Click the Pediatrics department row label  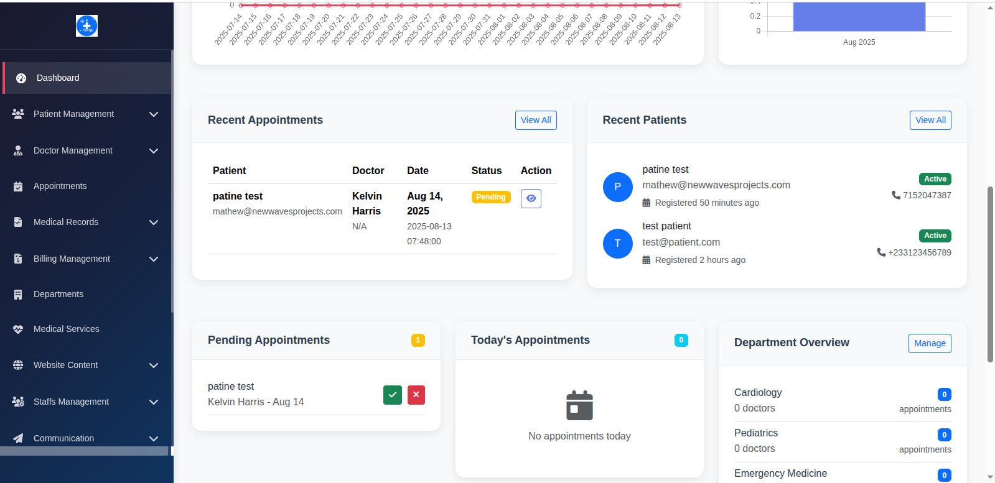[x=756, y=433]
